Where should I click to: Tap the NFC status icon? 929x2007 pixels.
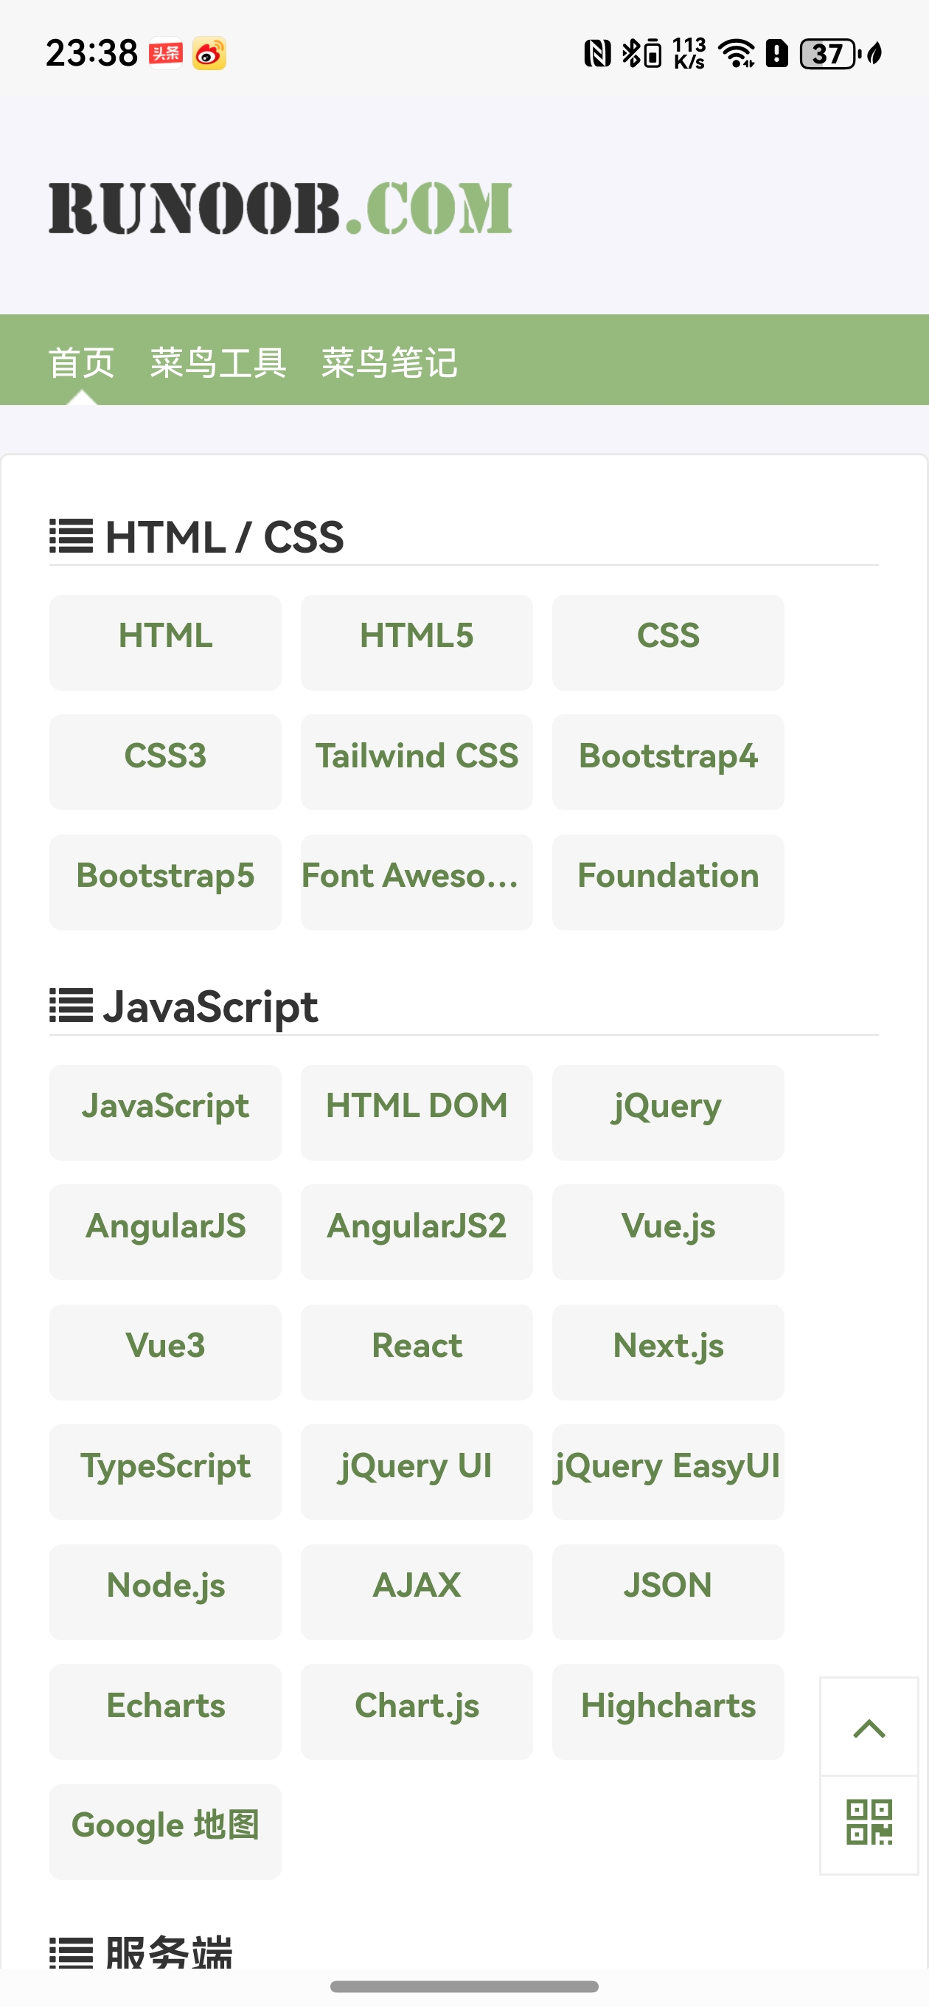[x=597, y=54]
